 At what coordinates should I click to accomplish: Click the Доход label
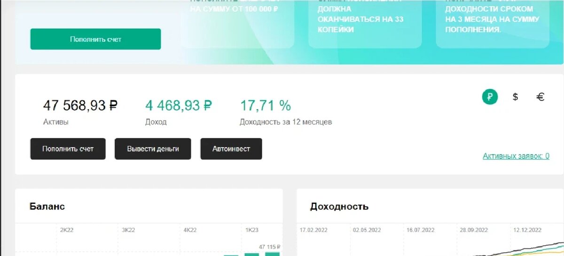pyautogui.click(x=156, y=122)
